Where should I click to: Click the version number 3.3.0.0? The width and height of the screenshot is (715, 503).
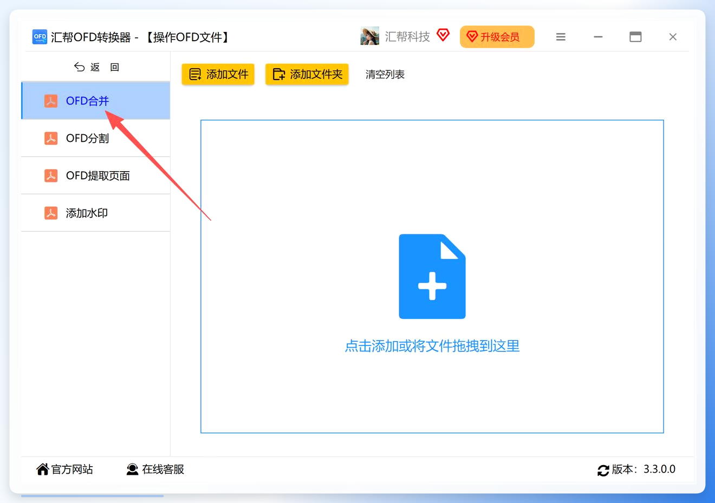(x=659, y=469)
